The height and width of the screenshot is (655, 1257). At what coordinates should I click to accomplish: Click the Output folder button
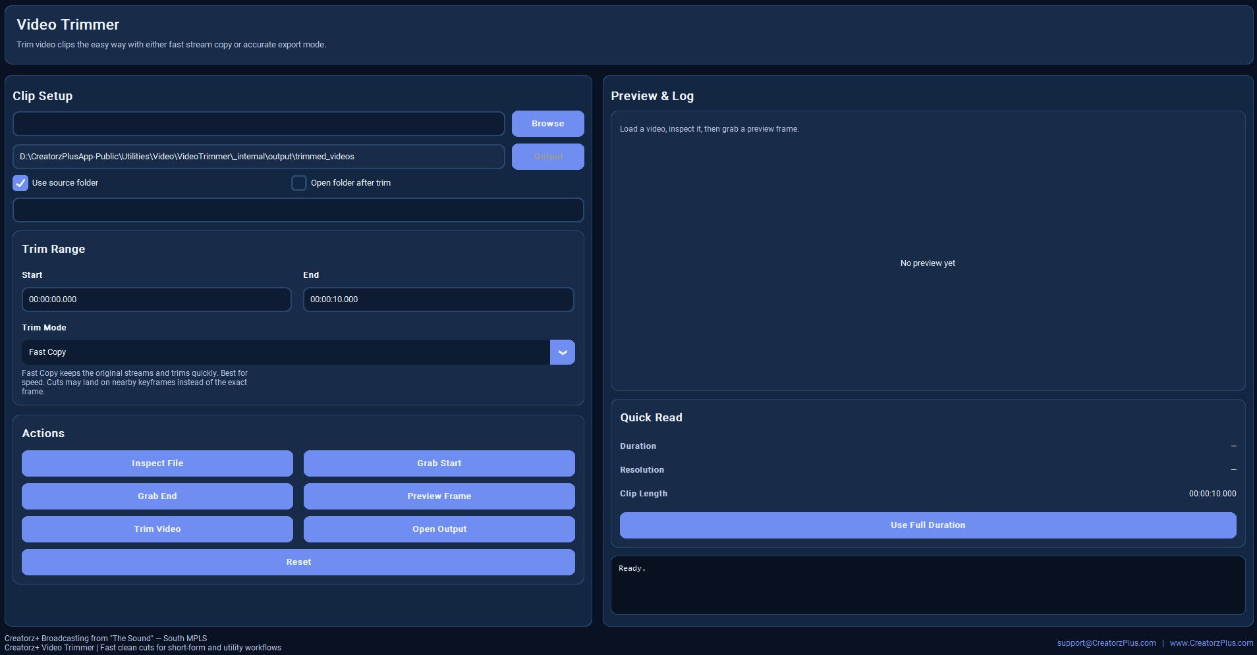coord(548,157)
